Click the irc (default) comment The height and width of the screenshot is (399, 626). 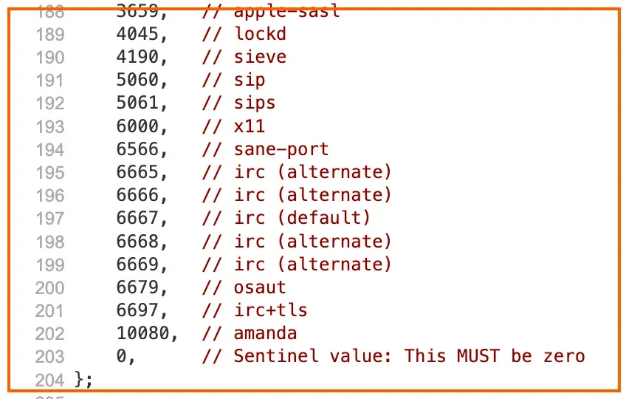pyautogui.click(x=286, y=218)
